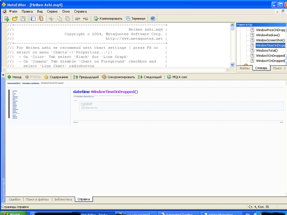Switch to Словарь tab in Navigator

click(x=261, y=68)
